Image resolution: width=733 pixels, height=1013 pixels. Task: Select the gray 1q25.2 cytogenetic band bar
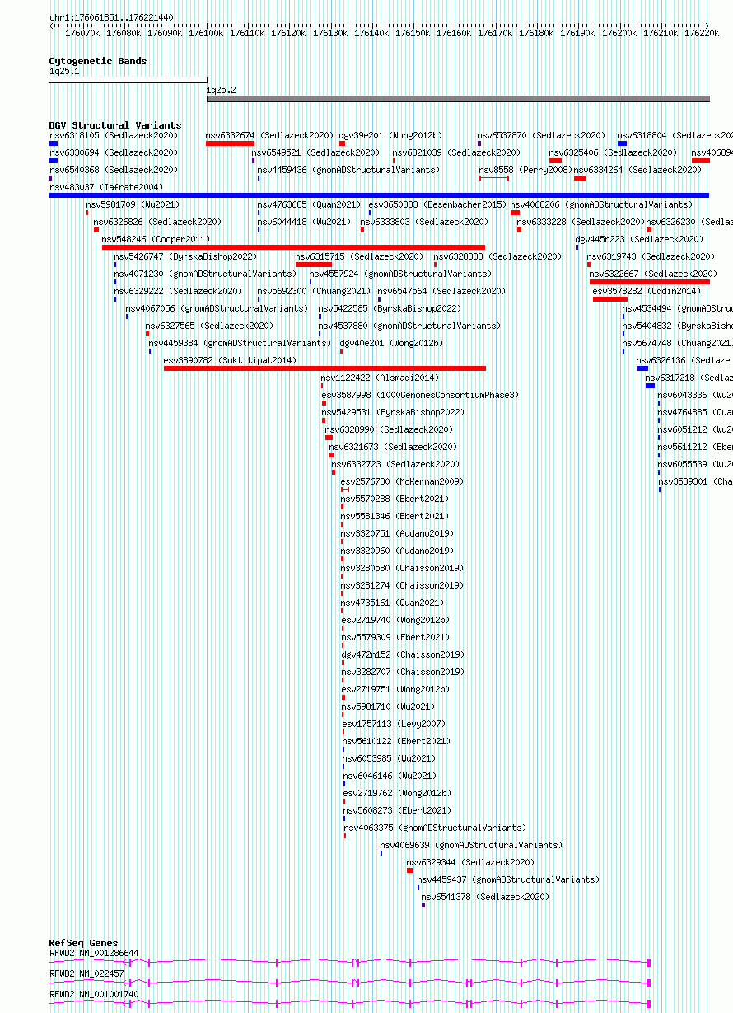point(458,99)
